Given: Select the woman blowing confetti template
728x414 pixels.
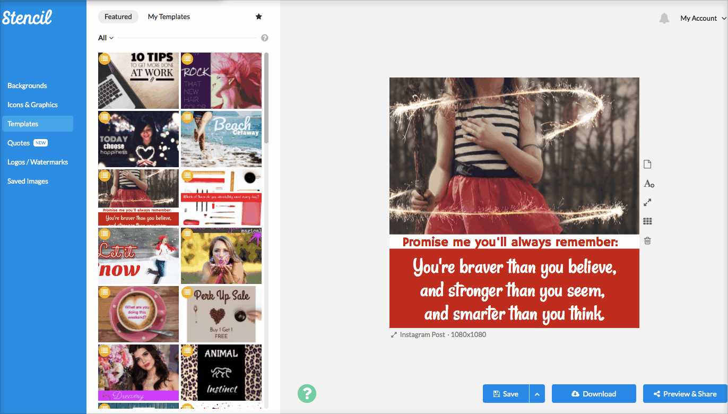Looking at the screenshot, I should [221, 256].
